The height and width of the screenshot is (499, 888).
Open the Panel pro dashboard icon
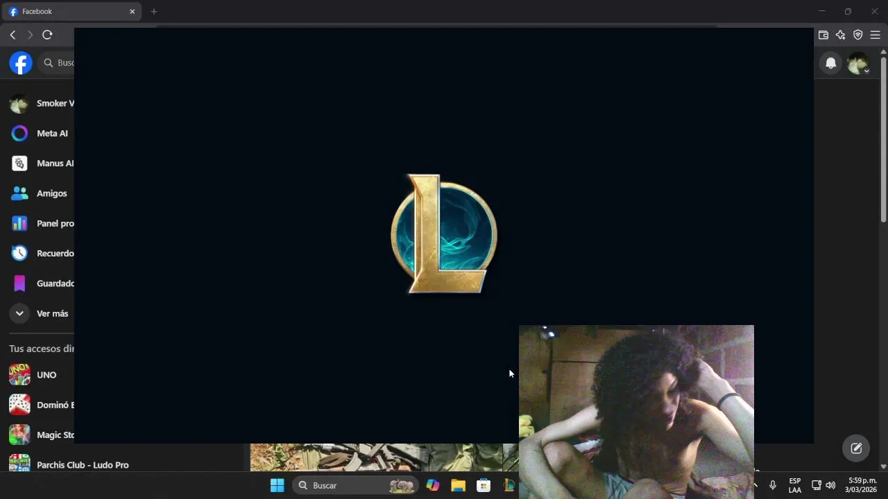19,223
